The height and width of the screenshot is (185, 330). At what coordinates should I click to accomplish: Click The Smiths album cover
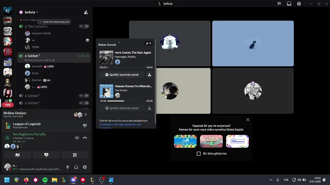click(106, 91)
